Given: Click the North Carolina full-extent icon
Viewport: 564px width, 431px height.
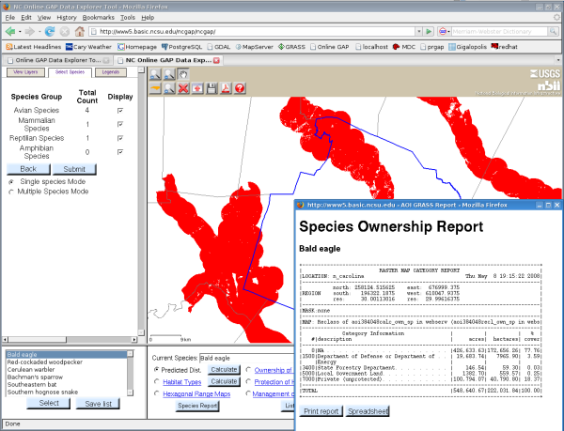Looking at the screenshot, I should (x=155, y=88).
